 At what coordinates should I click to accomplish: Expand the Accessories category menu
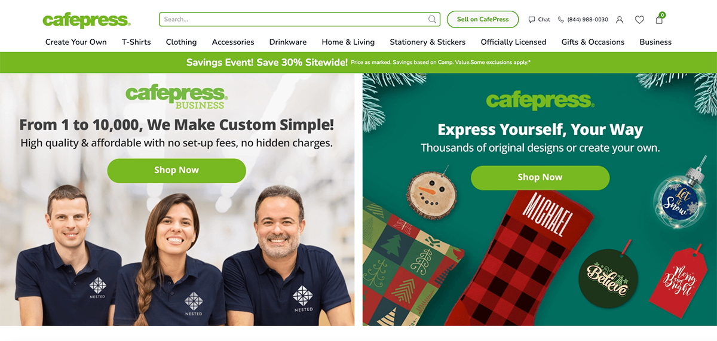click(233, 42)
